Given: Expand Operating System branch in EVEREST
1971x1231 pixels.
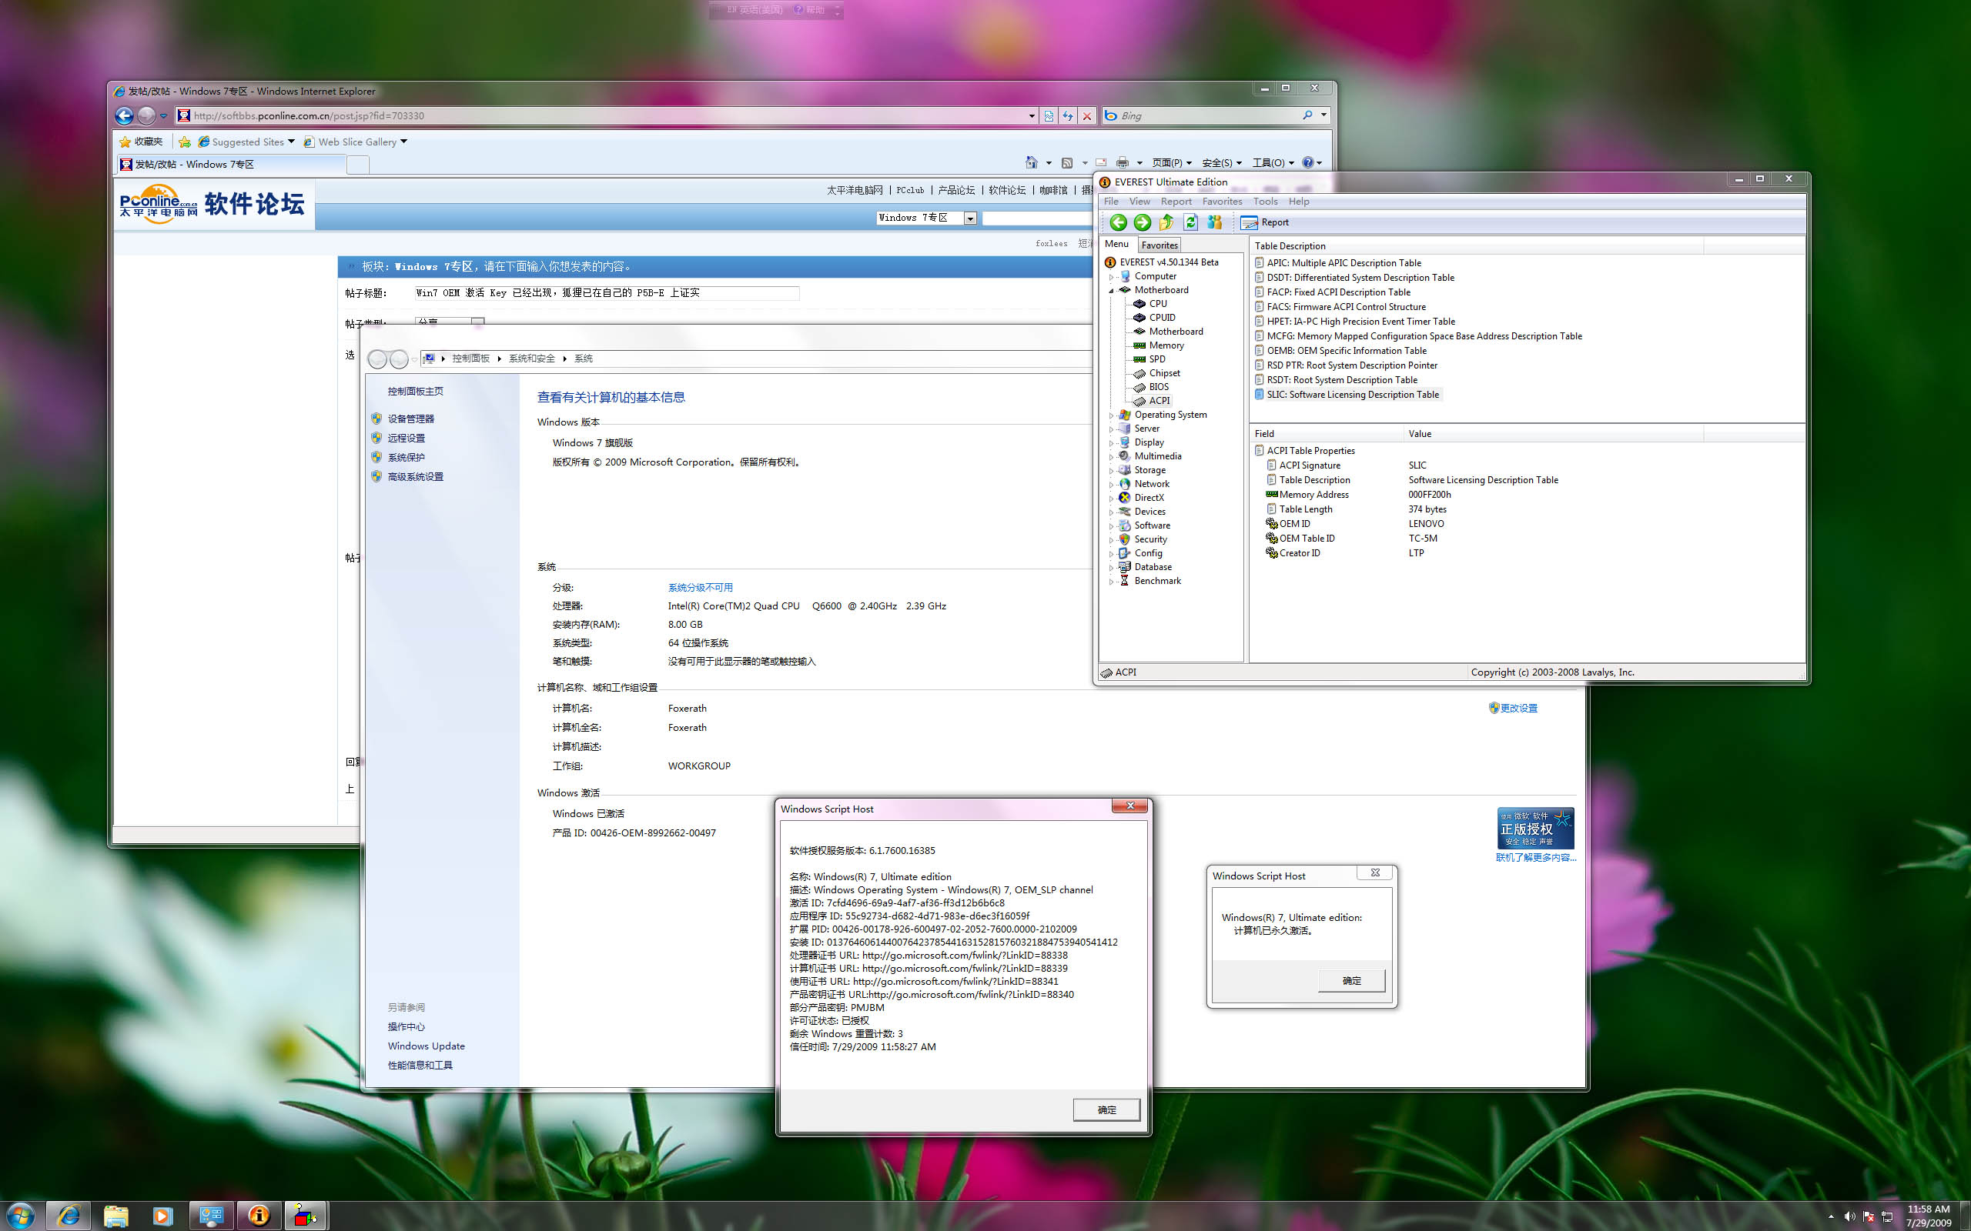Looking at the screenshot, I should pos(1111,415).
